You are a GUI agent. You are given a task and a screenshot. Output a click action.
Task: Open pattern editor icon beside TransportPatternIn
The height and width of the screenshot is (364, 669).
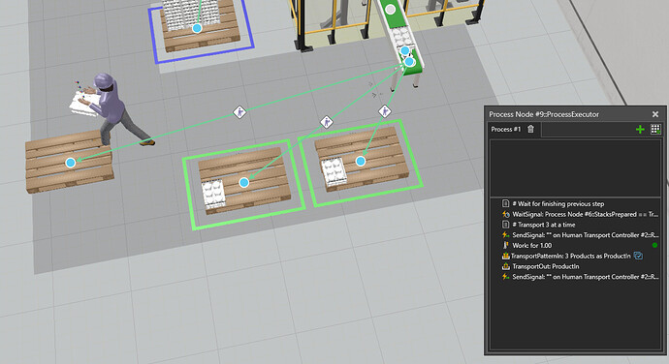coord(638,256)
